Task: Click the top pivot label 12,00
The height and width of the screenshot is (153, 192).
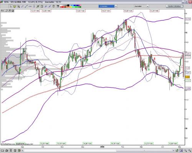Action: pos(46,11)
